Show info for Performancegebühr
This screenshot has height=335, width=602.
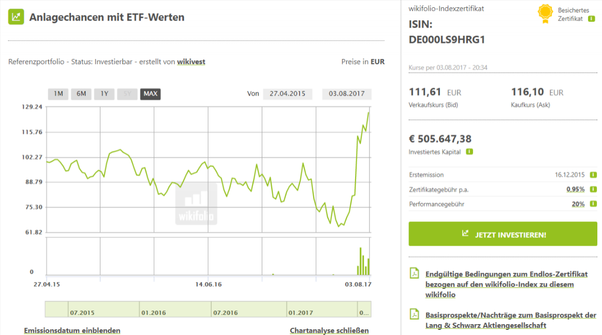pyautogui.click(x=593, y=204)
